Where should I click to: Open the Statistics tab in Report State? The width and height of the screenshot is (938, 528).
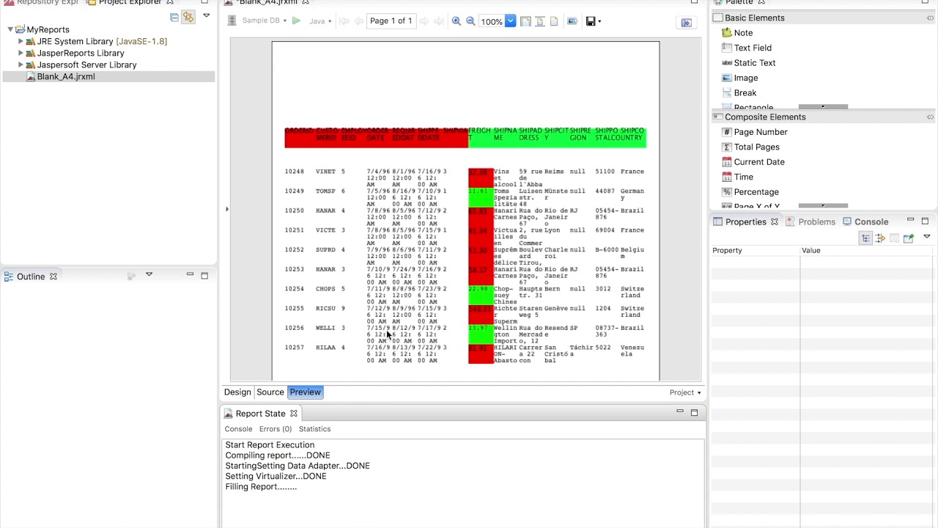click(314, 429)
